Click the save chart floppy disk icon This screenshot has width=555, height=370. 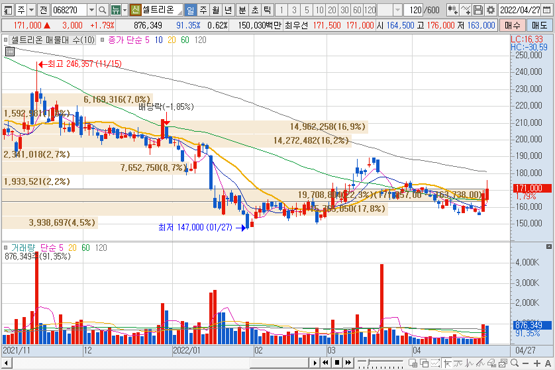click(478, 10)
